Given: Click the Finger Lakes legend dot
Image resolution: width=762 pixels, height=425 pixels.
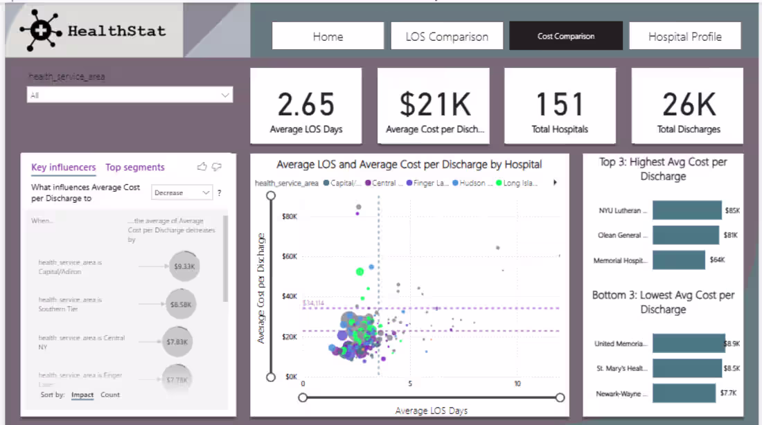Looking at the screenshot, I should click(x=409, y=183).
